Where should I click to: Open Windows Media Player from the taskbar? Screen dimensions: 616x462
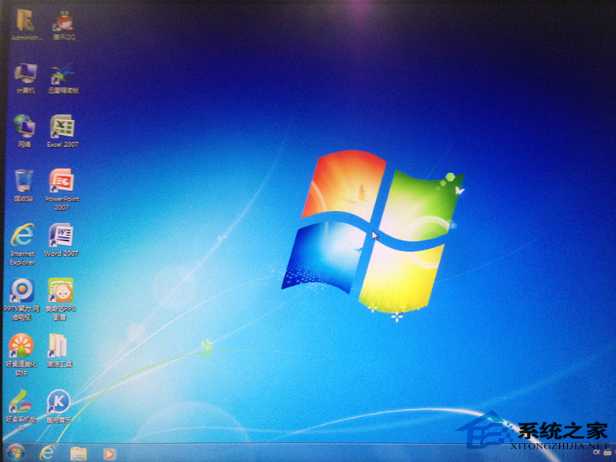[x=109, y=454]
